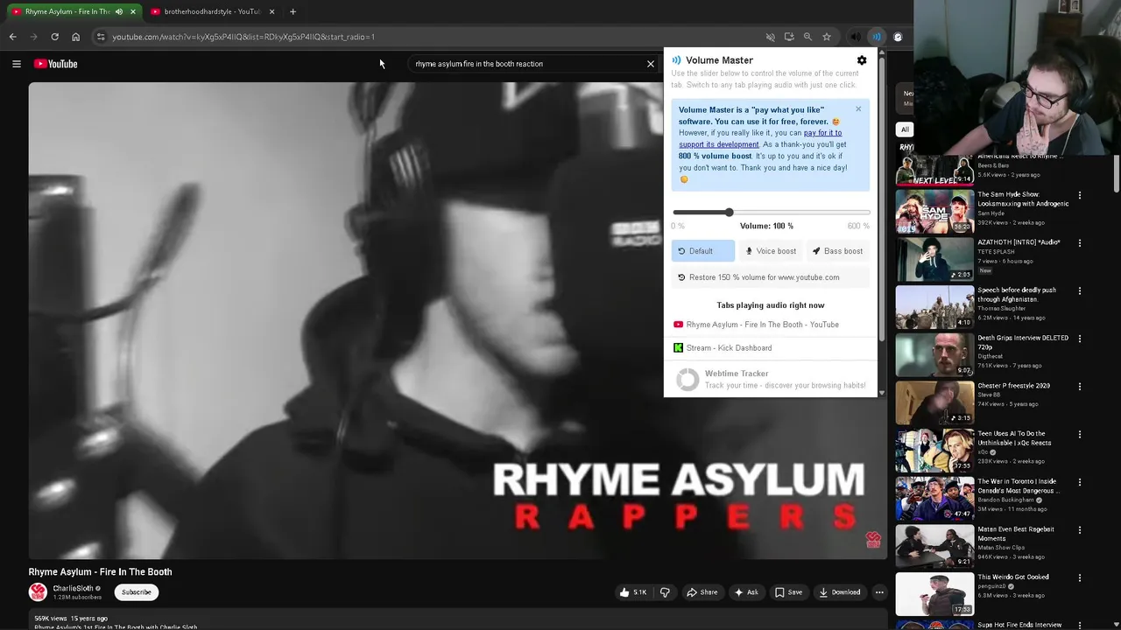Screen dimensions: 1121x630
Task: Go to YouTube home via logo
Action: tap(56, 64)
